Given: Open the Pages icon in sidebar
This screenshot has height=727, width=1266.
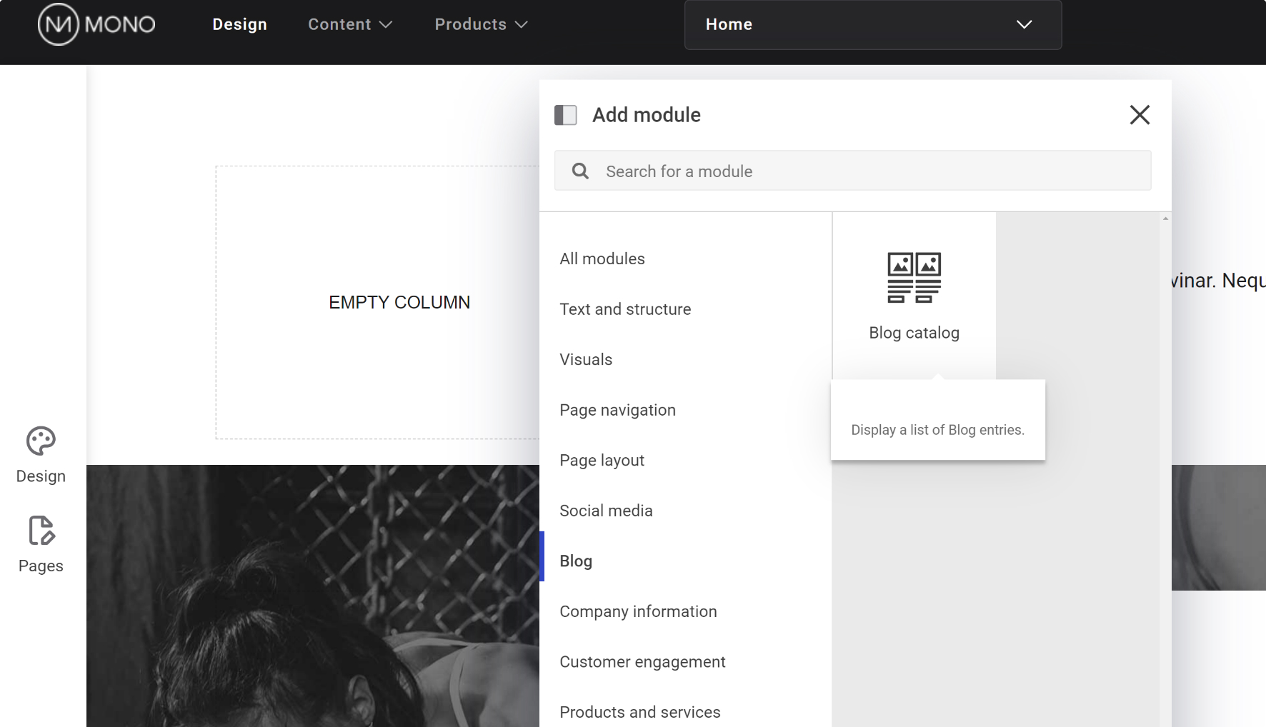Looking at the screenshot, I should coord(41,531).
